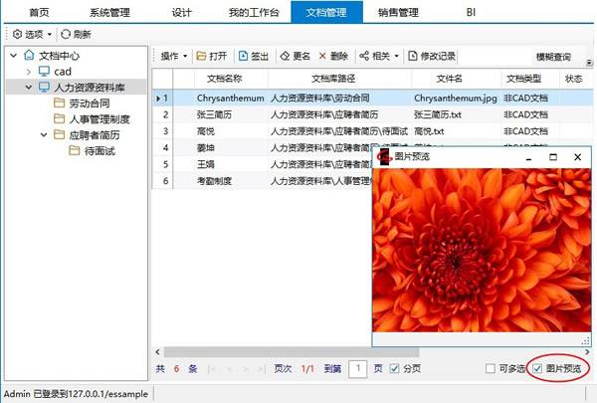The height and width of the screenshot is (403, 597).
Task: Click the red 删除 (Delete) icon
Action: click(x=322, y=56)
